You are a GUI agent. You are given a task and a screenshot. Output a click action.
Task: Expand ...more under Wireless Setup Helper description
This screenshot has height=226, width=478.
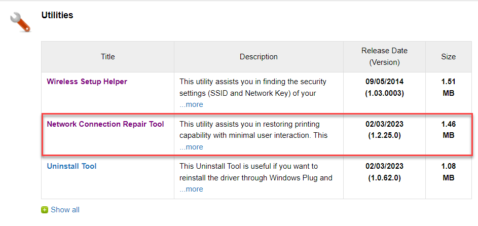(191, 104)
